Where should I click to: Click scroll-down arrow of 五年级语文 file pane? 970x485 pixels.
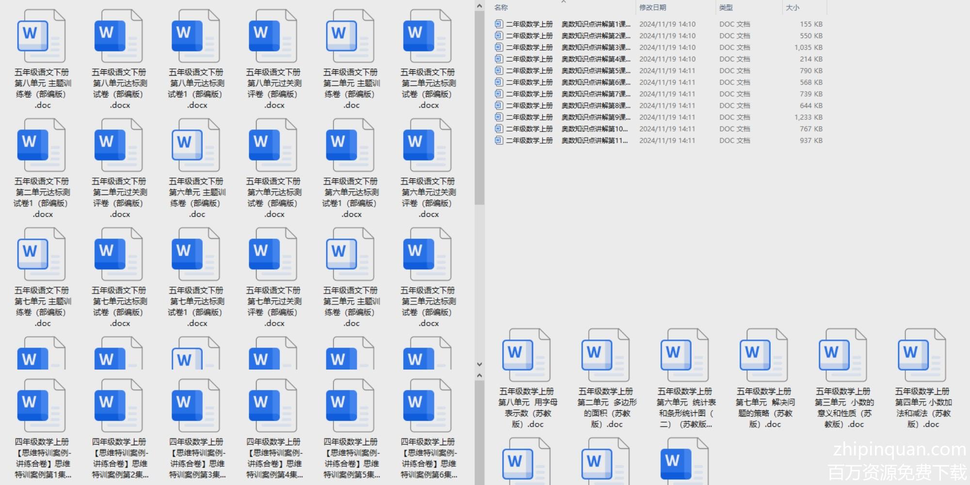point(479,364)
